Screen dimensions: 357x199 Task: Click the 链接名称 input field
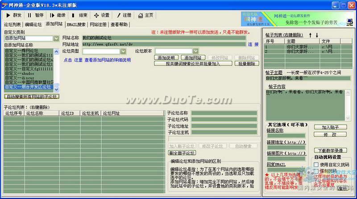286,136
